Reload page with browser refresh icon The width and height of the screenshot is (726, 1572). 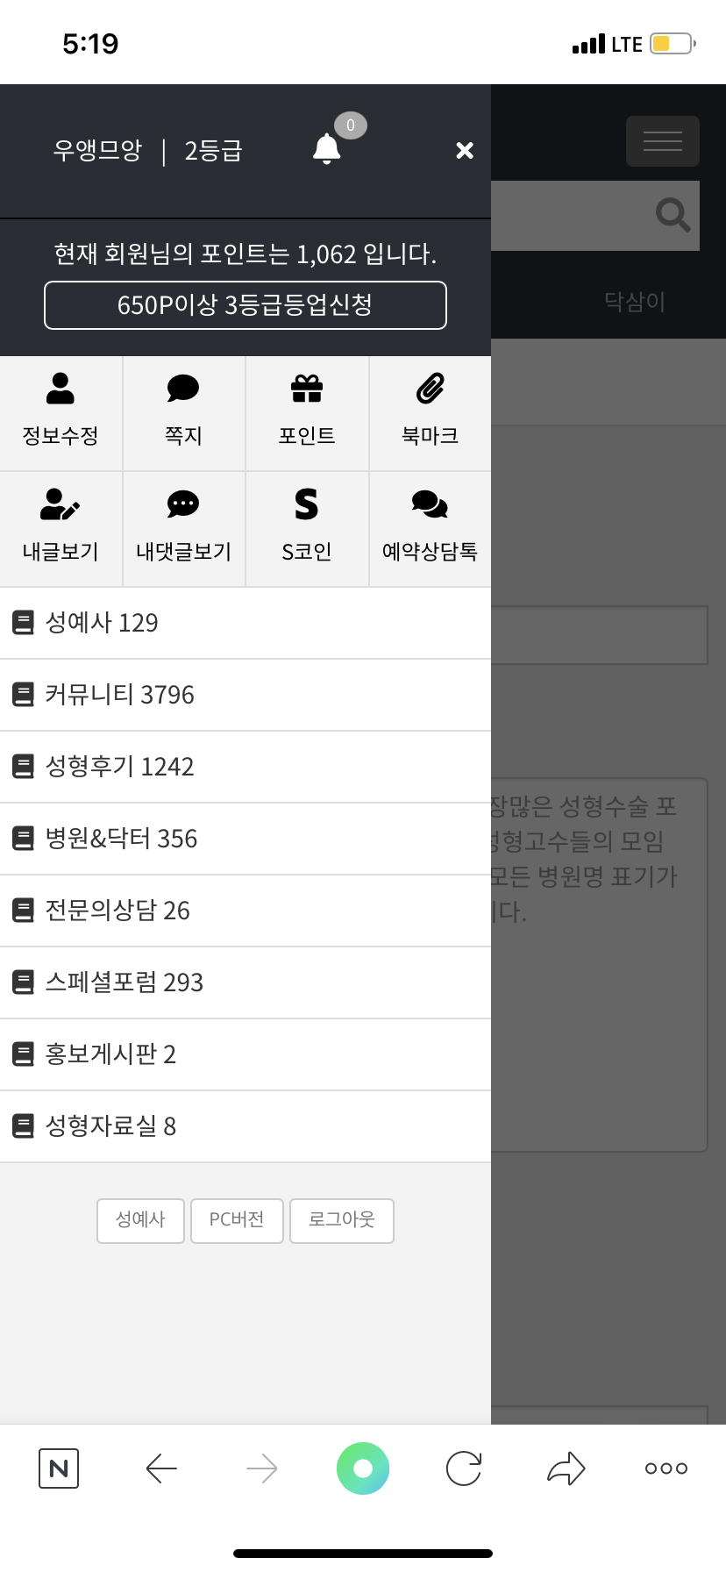click(464, 1468)
